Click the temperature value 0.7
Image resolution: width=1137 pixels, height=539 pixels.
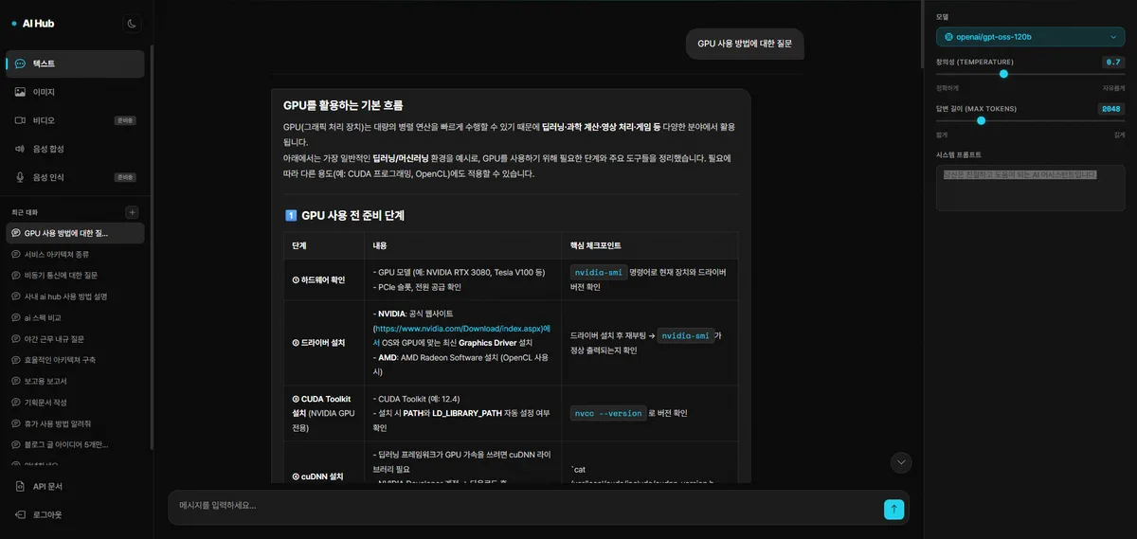pos(1112,62)
